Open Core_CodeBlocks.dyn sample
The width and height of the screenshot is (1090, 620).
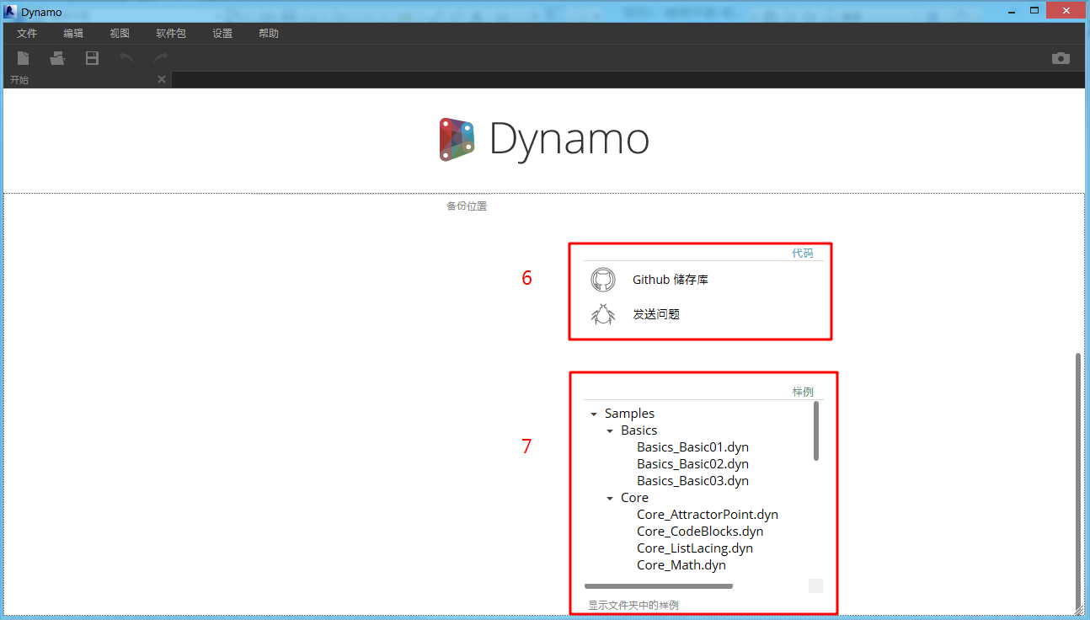click(x=700, y=532)
